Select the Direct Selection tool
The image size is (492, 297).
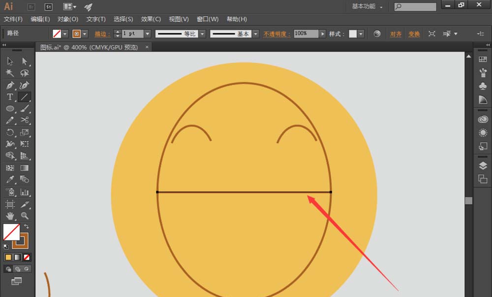pyautogui.click(x=25, y=61)
